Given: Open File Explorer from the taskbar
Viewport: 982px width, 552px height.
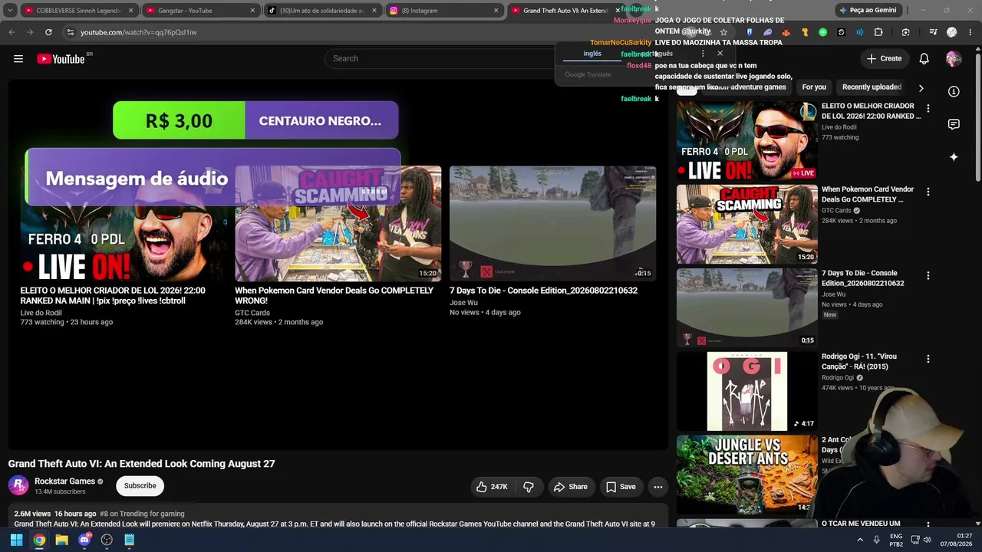Looking at the screenshot, I should point(61,540).
